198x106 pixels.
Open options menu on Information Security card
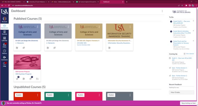pyautogui.click(x=130, y=27)
